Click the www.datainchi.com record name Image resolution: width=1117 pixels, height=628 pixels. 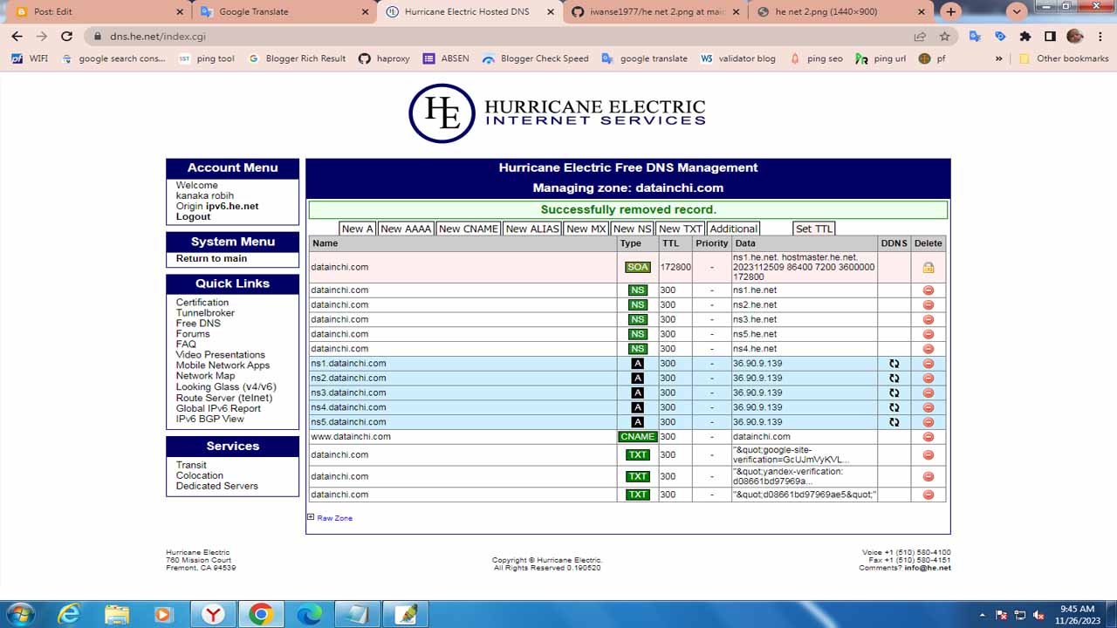click(351, 437)
